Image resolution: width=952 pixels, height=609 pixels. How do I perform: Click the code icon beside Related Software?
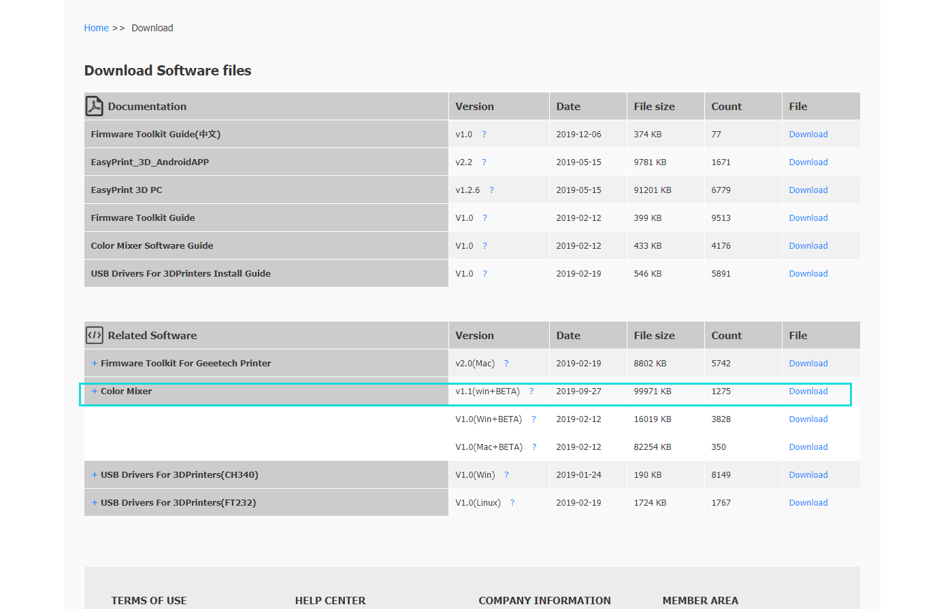click(x=94, y=335)
